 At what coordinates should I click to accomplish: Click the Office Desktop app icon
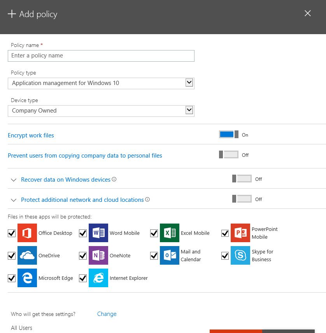click(x=27, y=233)
